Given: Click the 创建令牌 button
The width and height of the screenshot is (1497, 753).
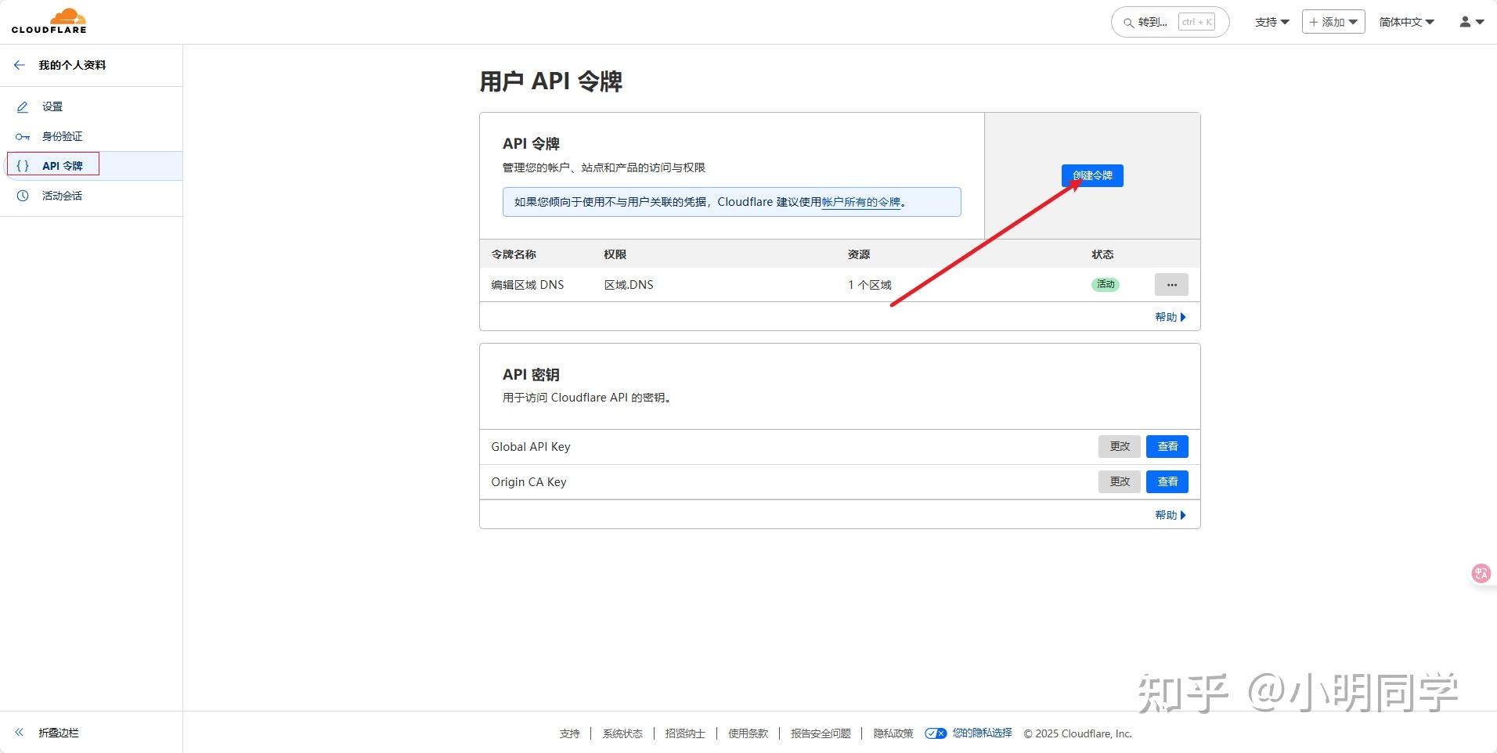Looking at the screenshot, I should pyautogui.click(x=1091, y=175).
